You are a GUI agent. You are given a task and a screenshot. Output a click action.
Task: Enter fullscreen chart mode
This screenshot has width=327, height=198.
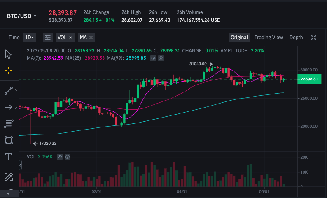(x=314, y=38)
